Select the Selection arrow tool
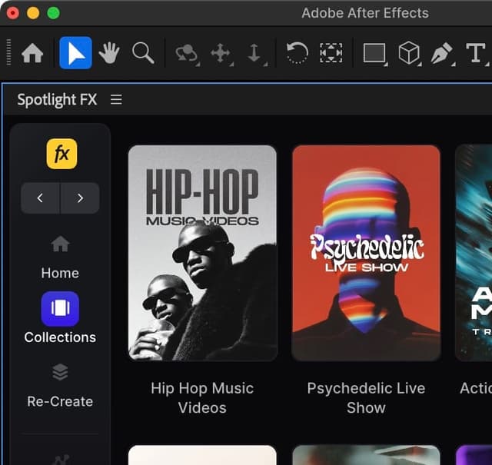Image resolution: width=492 pixels, height=465 pixels. coord(75,53)
